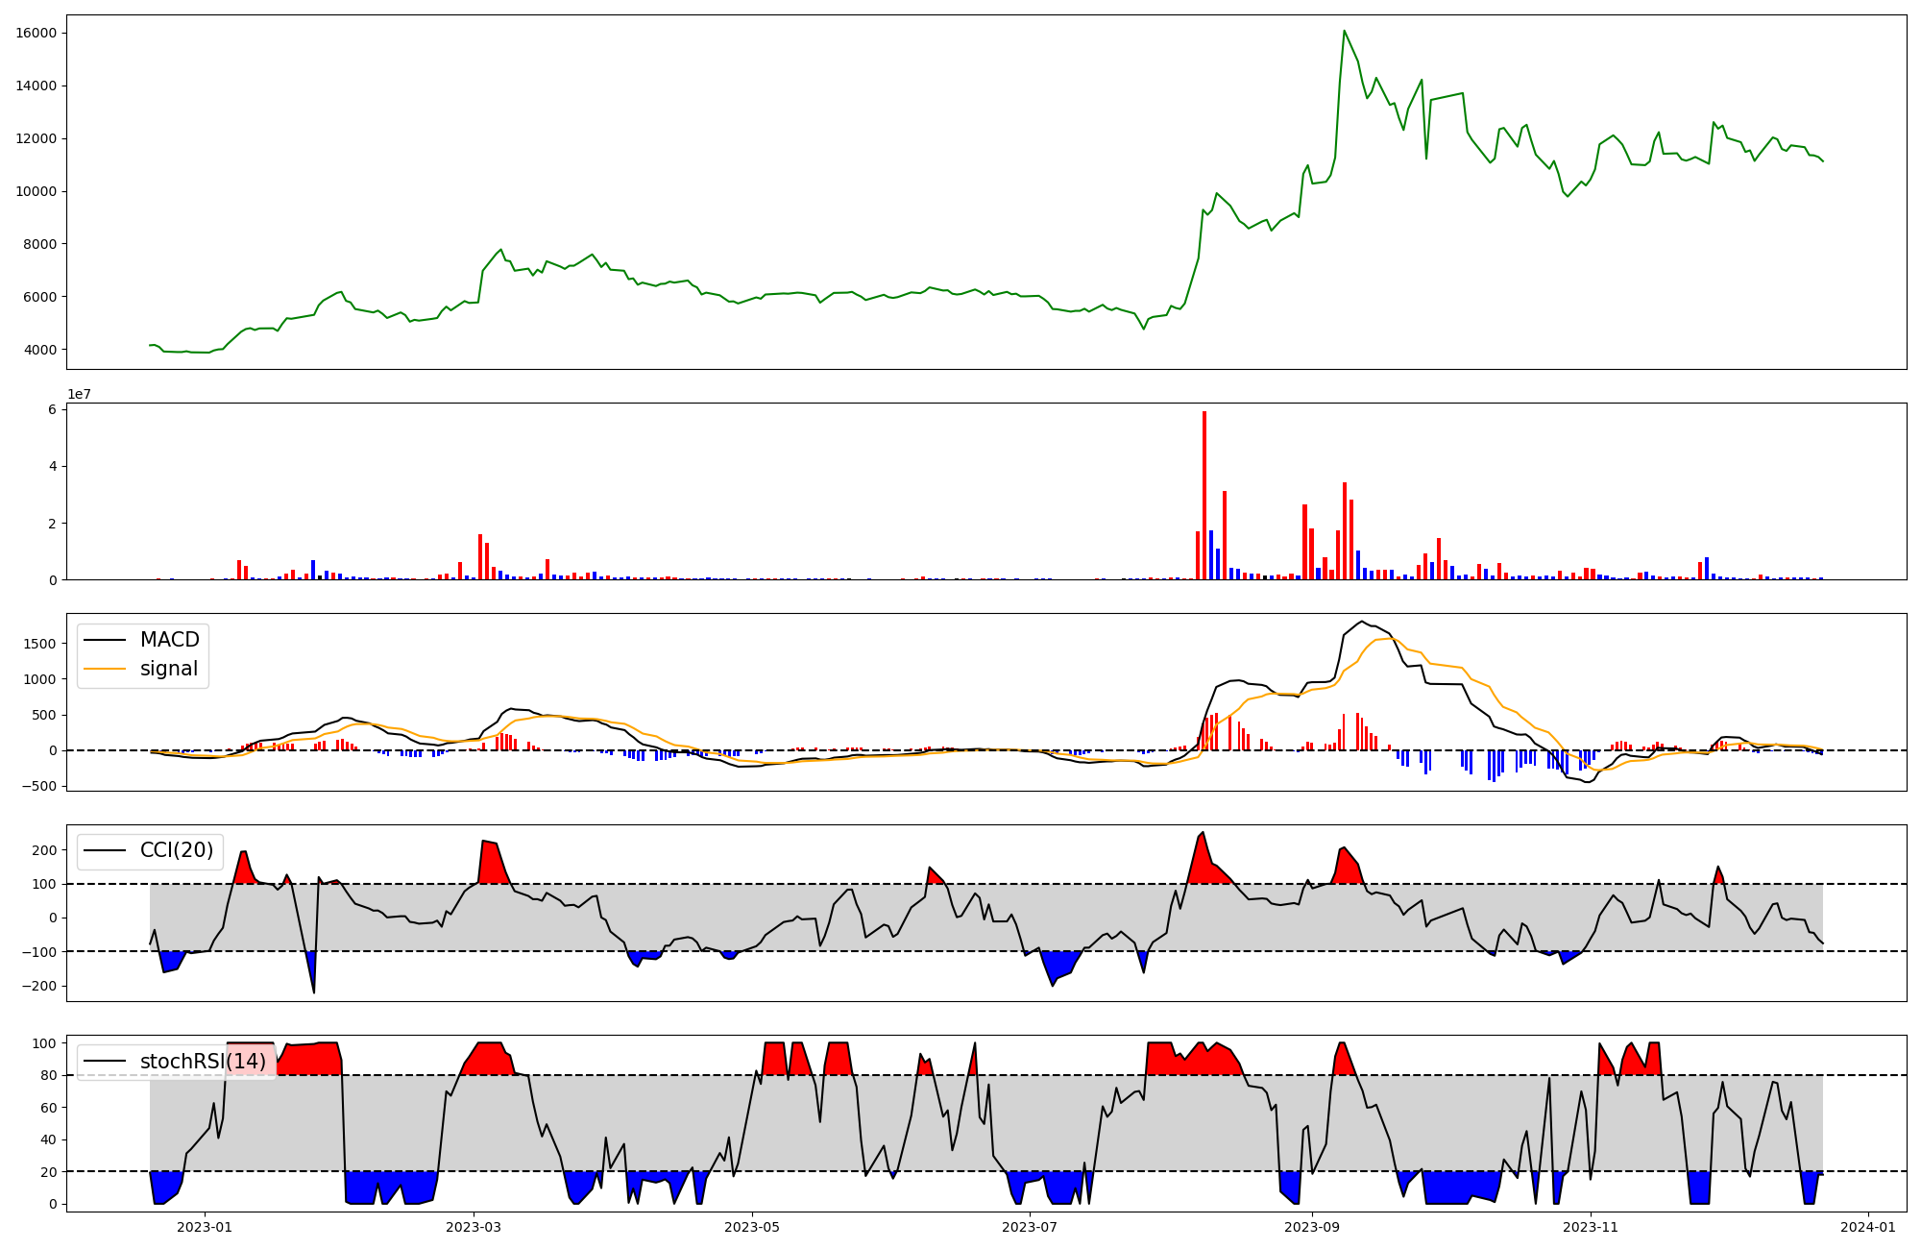Click the 1e7 volume scale label
The height and width of the screenshot is (1249, 1921).
tap(79, 394)
